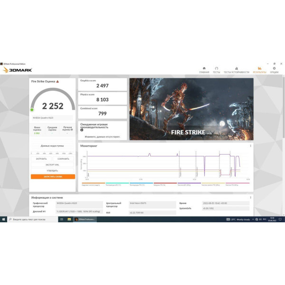Open the three-dot menu in Мониторинг panel
The image size is (285, 285).
[x=250, y=146]
